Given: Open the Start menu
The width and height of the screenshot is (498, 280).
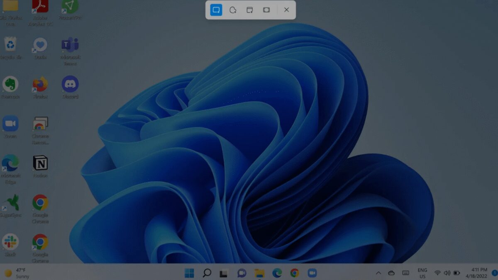Looking at the screenshot, I should pyautogui.click(x=189, y=273).
